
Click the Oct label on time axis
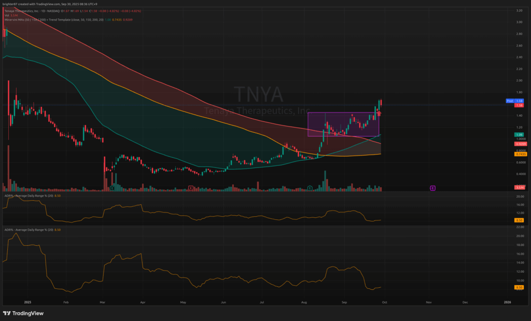click(x=384, y=302)
